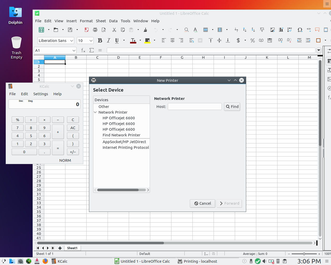Click the Find button in New Printer
The height and width of the screenshot is (265, 331).
tap(232, 107)
